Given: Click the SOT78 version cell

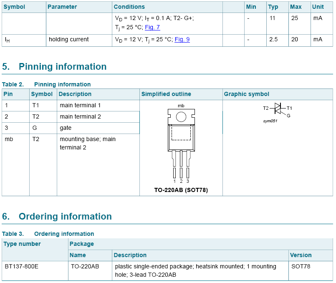Looking at the screenshot, I should point(301,266).
